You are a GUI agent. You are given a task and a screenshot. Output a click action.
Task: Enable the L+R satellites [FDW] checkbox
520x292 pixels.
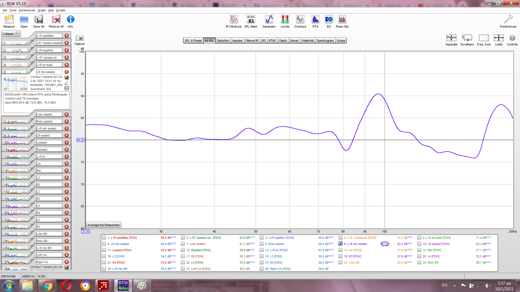click(x=104, y=238)
